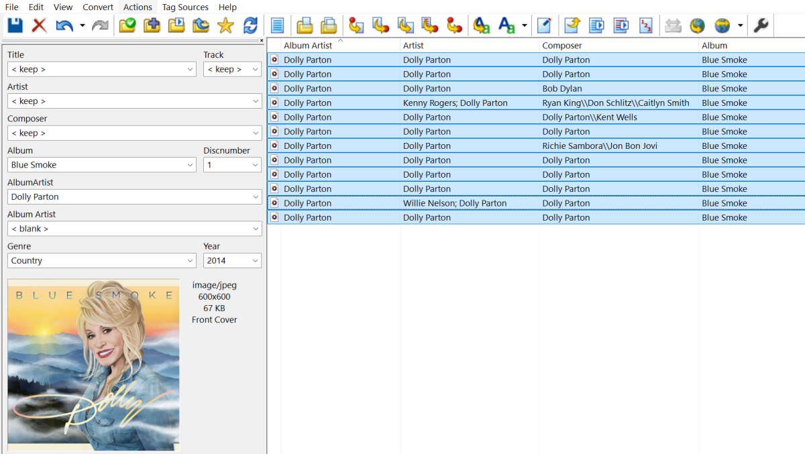
Task: Open Mp3tag options with the wrench icon
Action: click(761, 25)
